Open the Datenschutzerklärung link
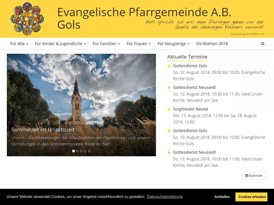This screenshot has width=274, height=205. click(164, 197)
